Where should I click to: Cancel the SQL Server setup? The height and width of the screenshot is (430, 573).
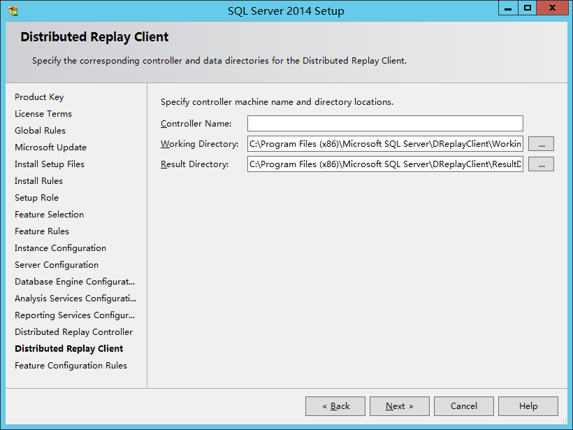pos(464,406)
